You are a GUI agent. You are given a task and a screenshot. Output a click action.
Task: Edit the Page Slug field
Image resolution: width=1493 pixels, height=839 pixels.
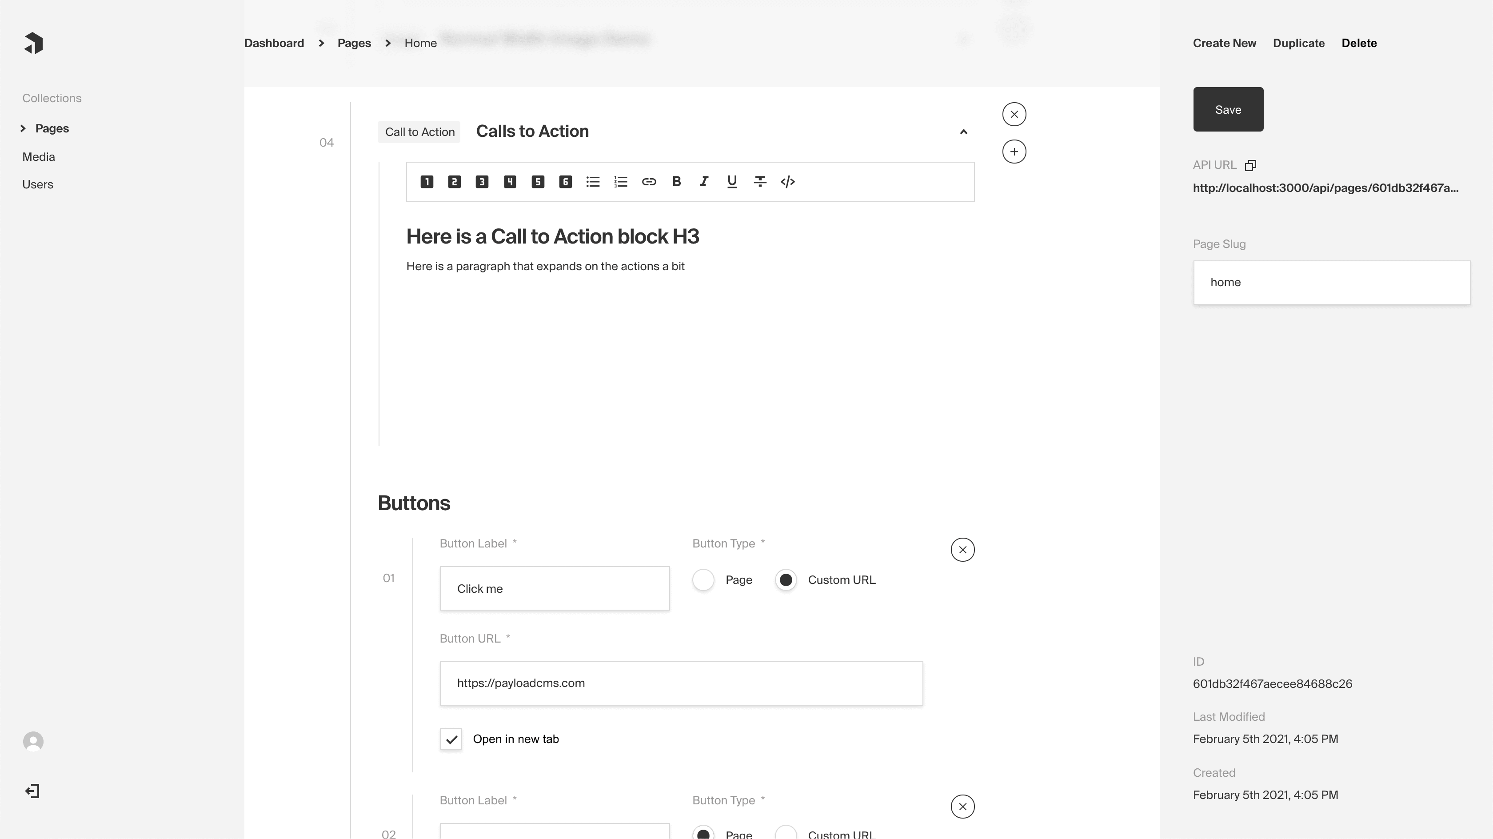[1331, 282]
